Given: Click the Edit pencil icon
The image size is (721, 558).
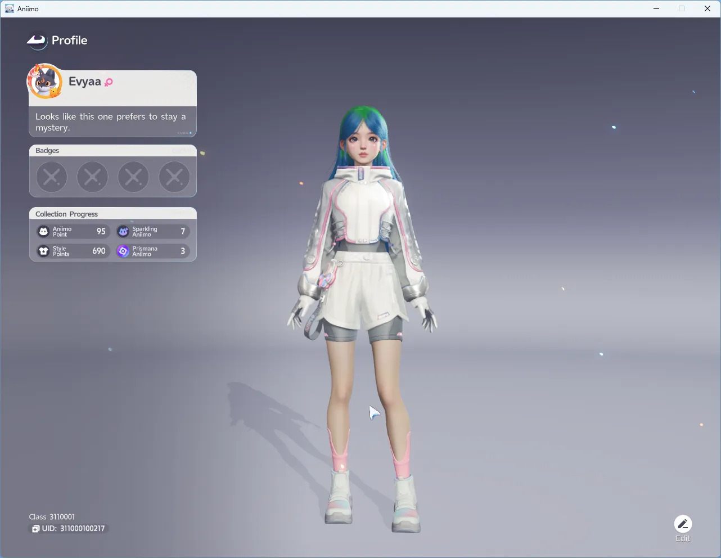Looking at the screenshot, I should coord(683,524).
